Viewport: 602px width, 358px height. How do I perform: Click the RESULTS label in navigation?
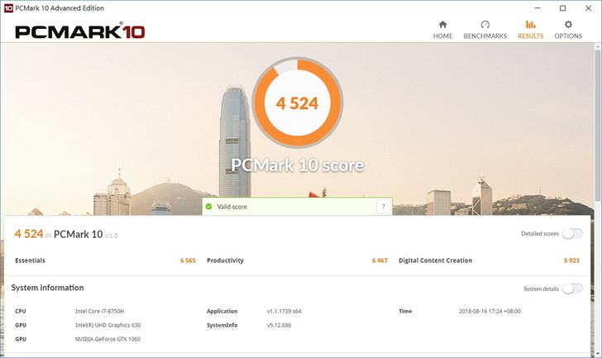click(531, 36)
